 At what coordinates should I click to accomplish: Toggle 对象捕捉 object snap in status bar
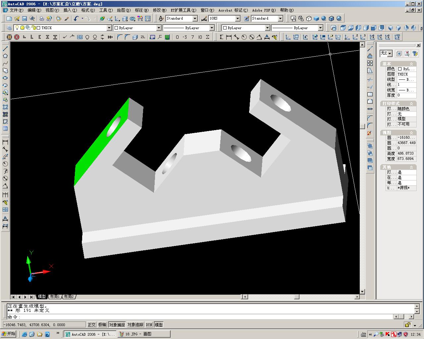click(x=117, y=325)
